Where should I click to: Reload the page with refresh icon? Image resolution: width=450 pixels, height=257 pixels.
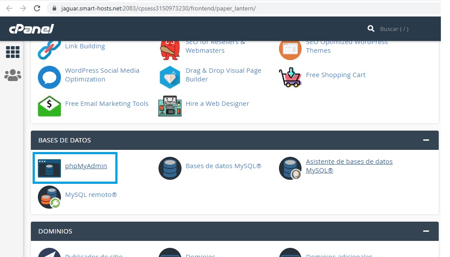click(x=37, y=8)
